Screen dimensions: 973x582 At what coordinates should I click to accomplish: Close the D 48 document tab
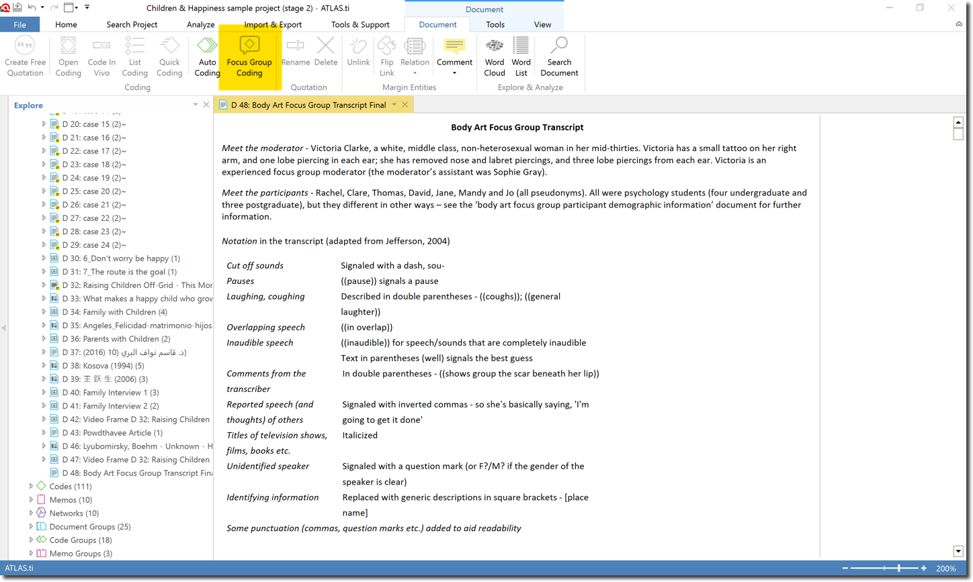[405, 105]
